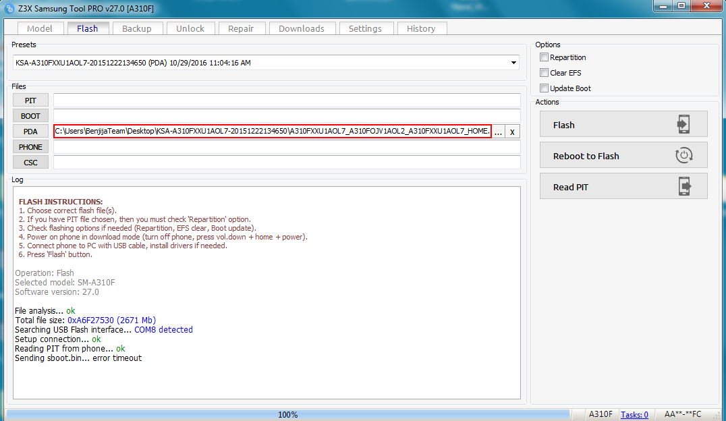Click the BOOT file button
This screenshot has width=726, height=421.
click(30, 116)
